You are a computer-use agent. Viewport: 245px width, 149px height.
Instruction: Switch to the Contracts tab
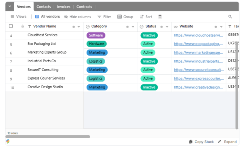(x=84, y=7)
